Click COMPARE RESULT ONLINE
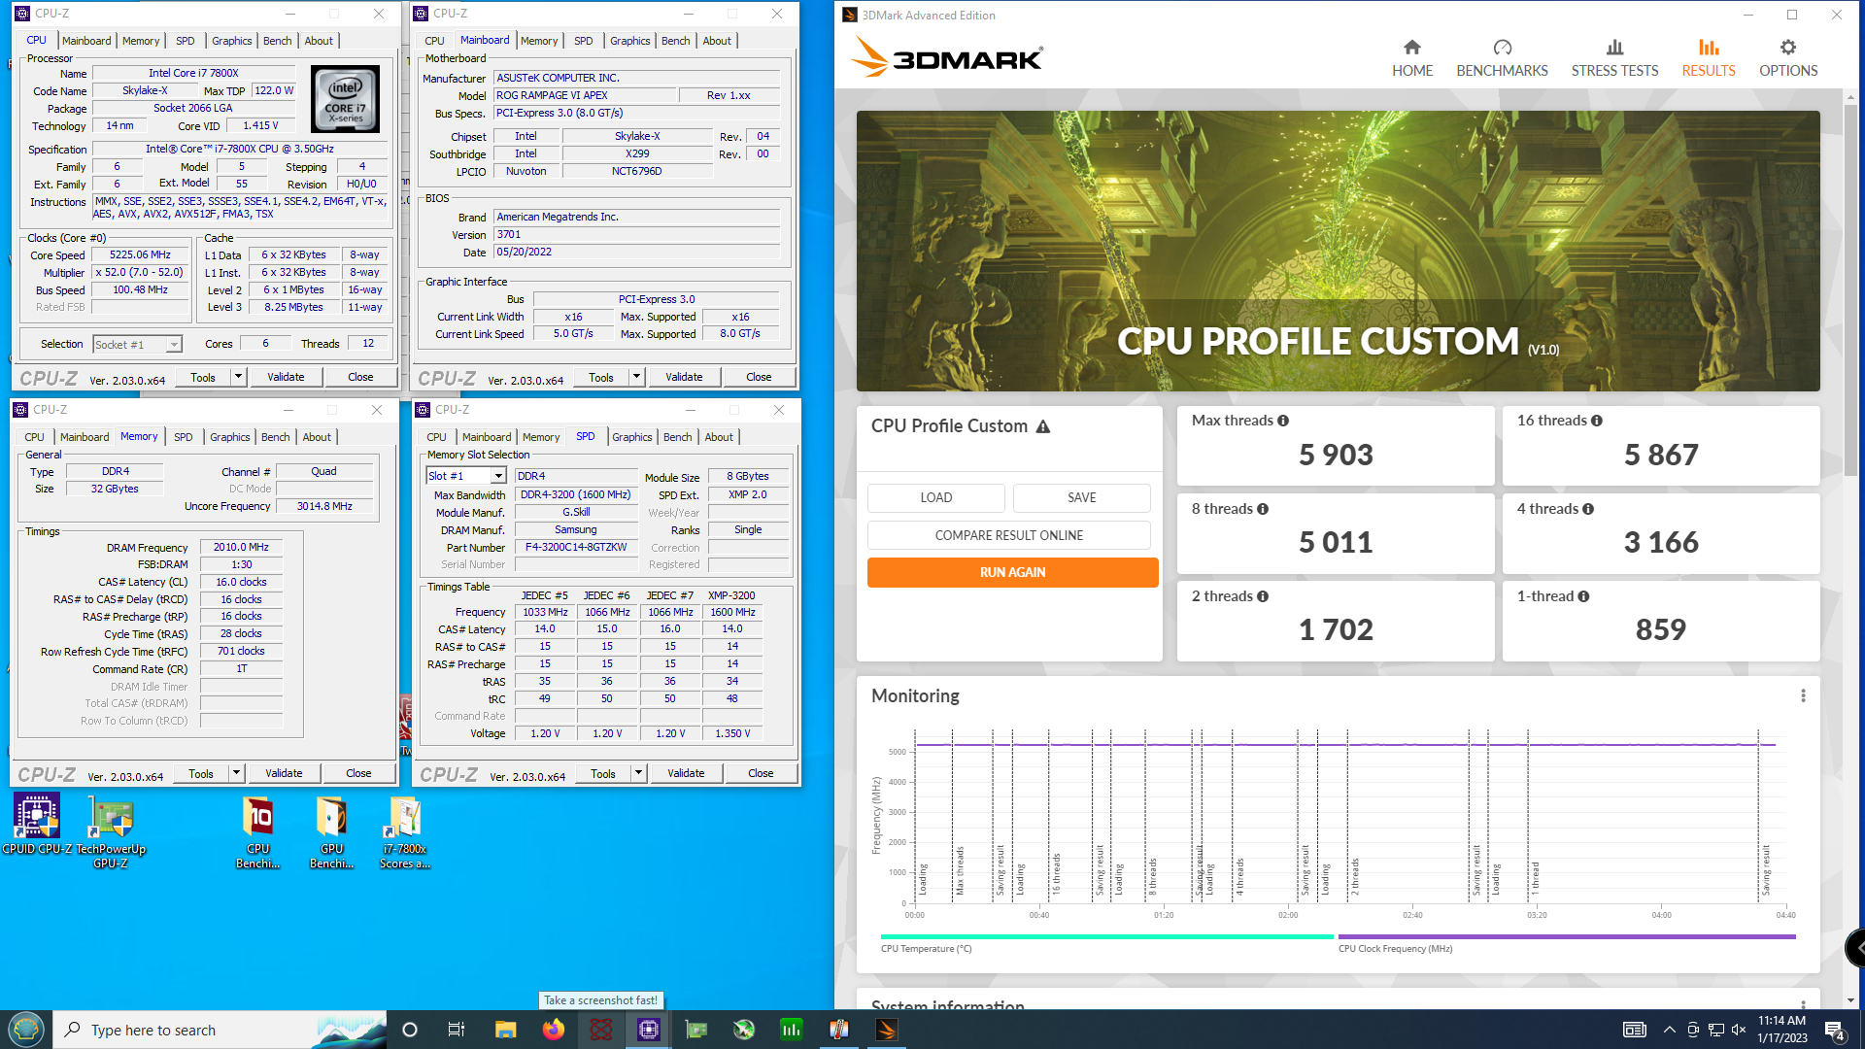The image size is (1865, 1049). pyautogui.click(x=1008, y=535)
